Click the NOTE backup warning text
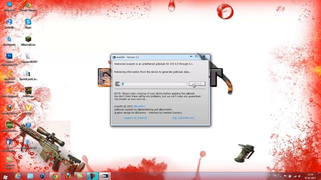The image size is (321, 180). tap(157, 96)
